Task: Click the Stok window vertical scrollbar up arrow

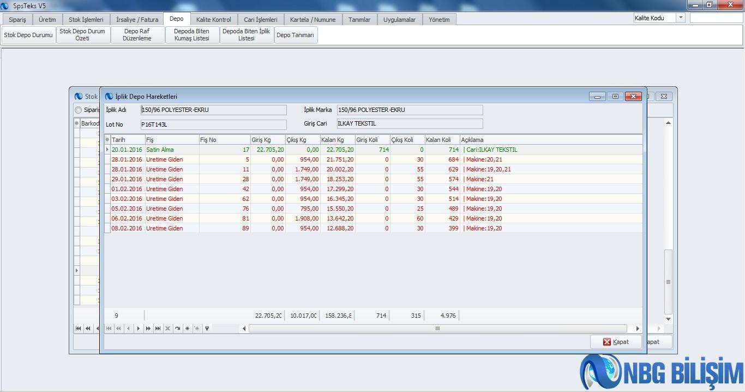Action: (669, 123)
